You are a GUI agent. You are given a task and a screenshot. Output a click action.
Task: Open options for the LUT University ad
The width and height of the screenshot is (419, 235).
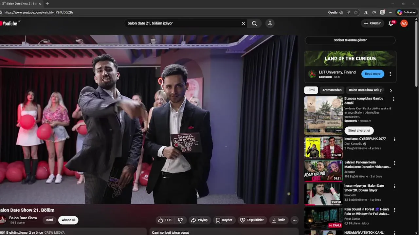pyautogui.click(x=390, y=74)
